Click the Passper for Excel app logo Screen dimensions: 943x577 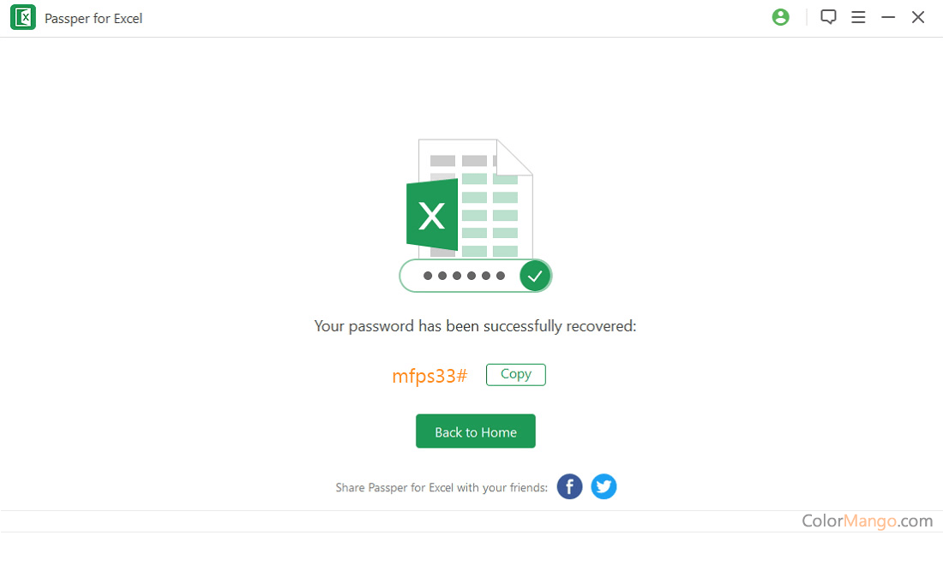coord(23,17)
